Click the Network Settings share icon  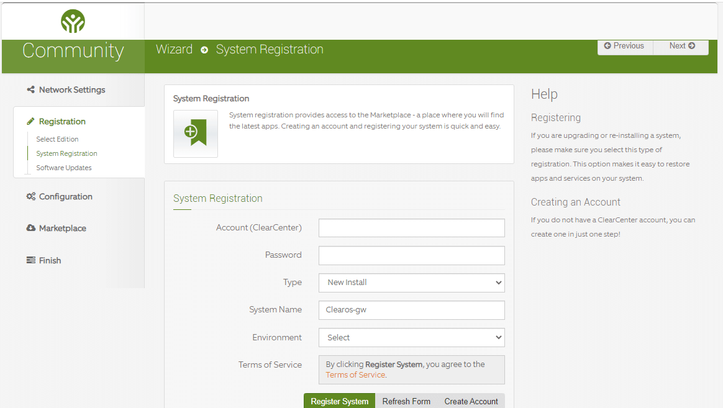31,89
